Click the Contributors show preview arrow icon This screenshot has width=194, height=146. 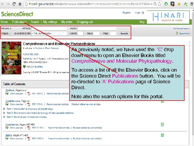7,104
